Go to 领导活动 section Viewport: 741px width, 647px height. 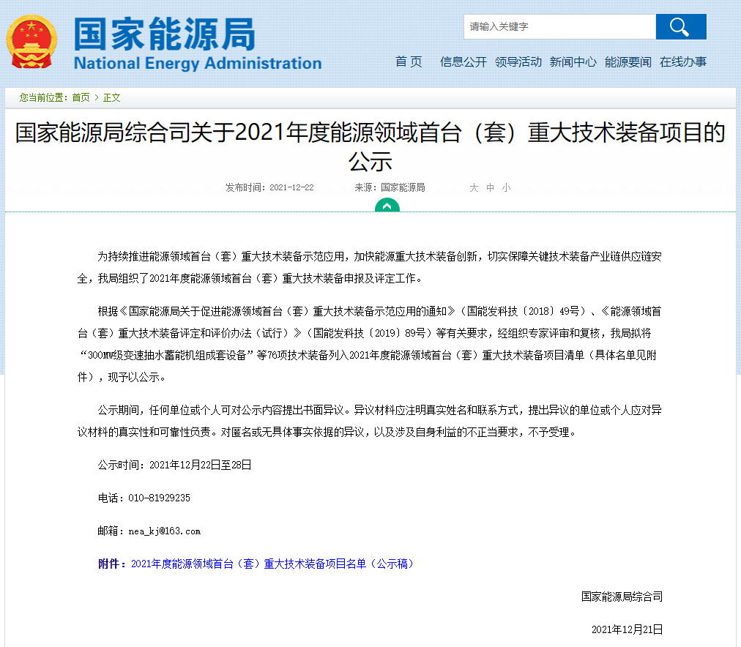518,62
